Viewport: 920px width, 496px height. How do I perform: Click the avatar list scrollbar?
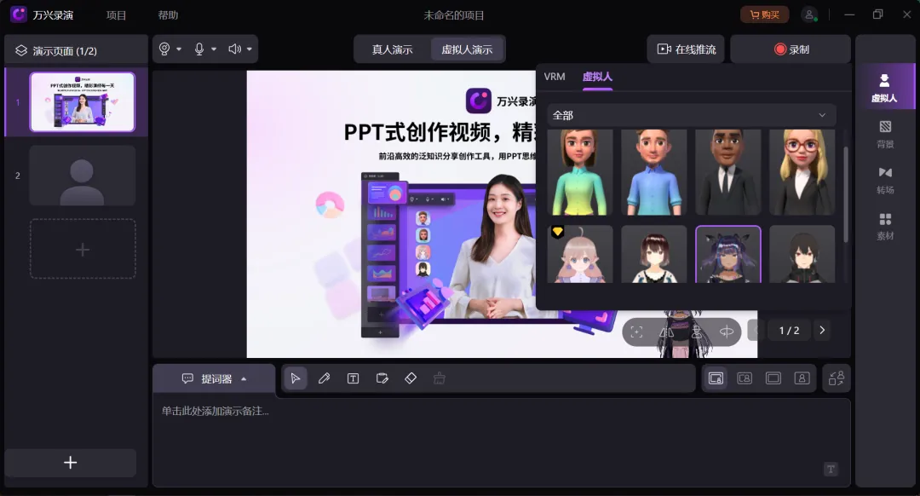point(846,193)
